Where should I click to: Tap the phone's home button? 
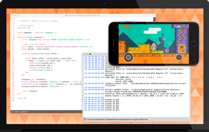(193, 44)
